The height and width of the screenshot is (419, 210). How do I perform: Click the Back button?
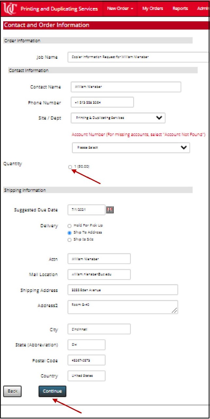12,391
